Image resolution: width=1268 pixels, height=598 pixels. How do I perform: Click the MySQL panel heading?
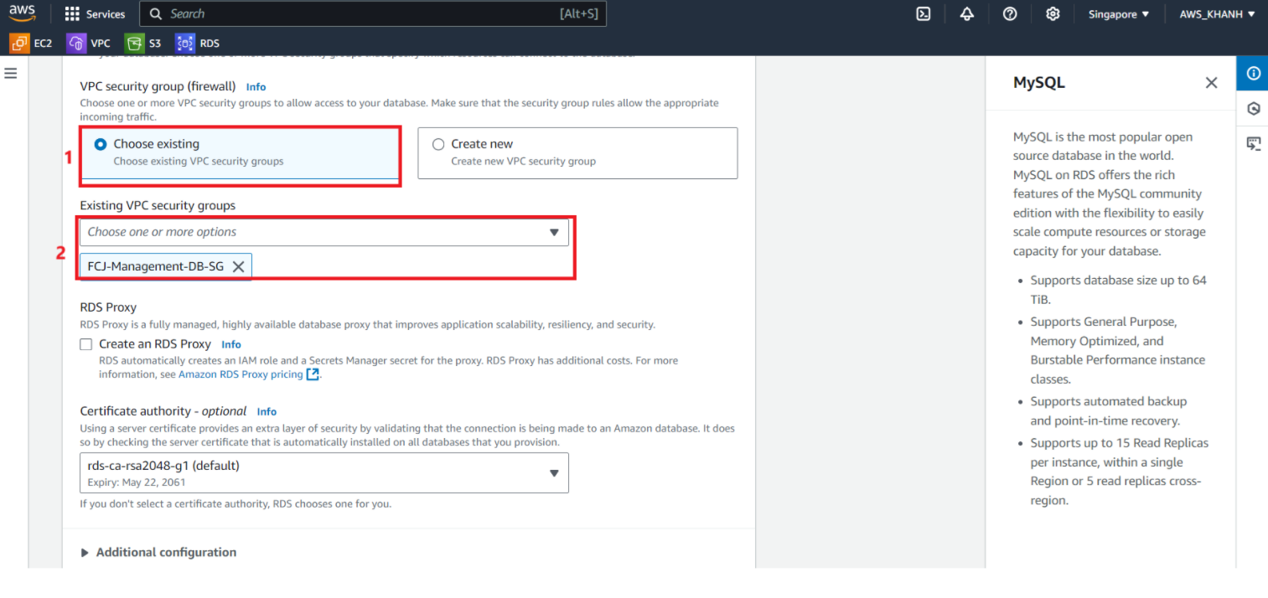pyautogui.click(x=1039, y=82)
